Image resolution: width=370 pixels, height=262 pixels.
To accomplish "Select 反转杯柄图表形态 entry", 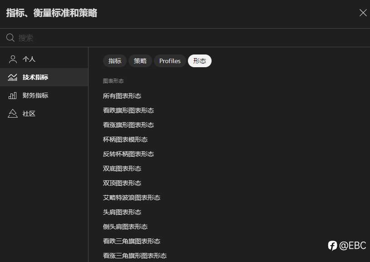I will pos(128,154).
